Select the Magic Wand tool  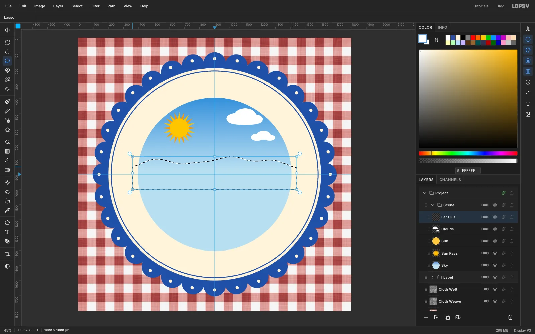click(x=7, y=80)
